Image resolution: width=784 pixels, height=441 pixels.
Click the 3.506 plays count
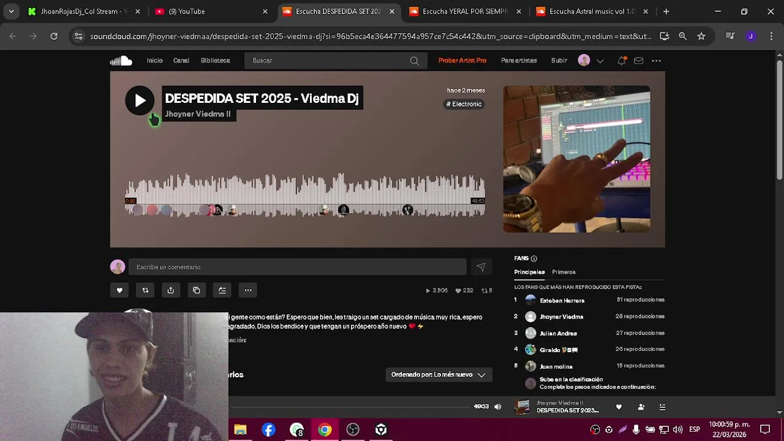tap(437, 290)
